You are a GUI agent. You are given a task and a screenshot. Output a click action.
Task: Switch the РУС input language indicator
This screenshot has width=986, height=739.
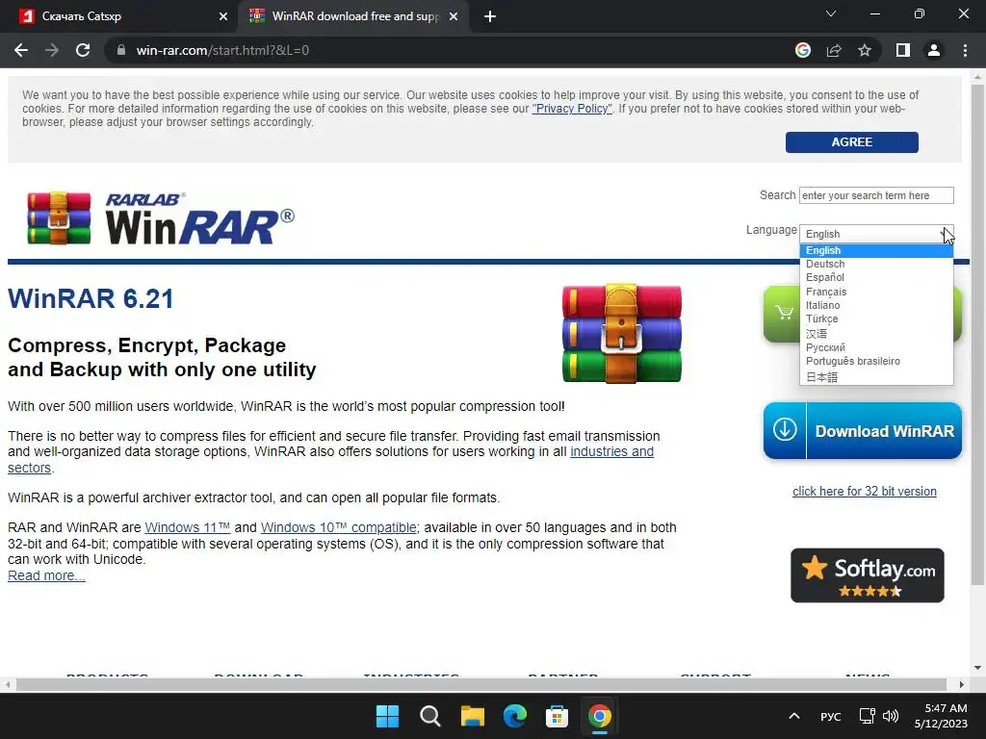pos(831,717)
